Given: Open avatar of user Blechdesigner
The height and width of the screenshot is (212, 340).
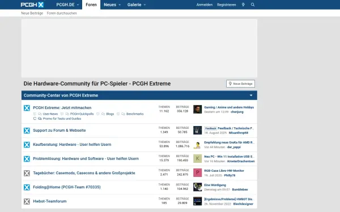Looking at the screenshot, I should (x=197, y=201).
